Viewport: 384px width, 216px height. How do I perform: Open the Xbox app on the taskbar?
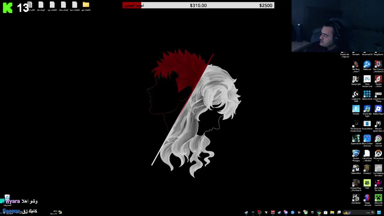pos(305,212)
